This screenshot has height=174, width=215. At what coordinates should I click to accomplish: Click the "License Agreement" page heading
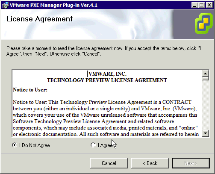click(40, 19)
